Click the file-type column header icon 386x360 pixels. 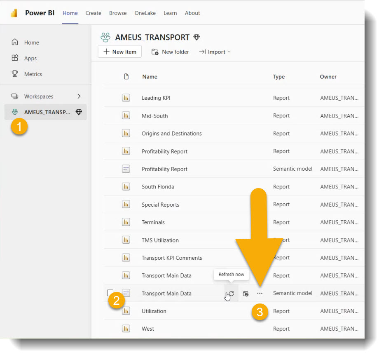pos(126,77)
